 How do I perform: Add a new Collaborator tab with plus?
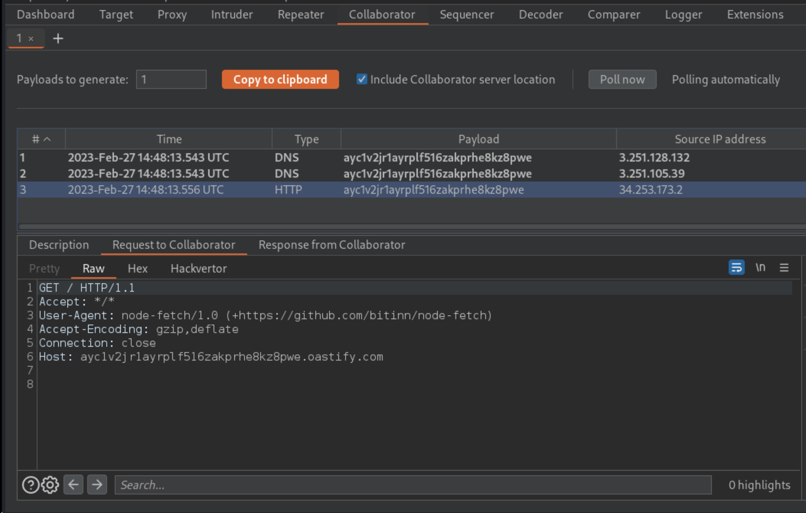coord(58,38)
